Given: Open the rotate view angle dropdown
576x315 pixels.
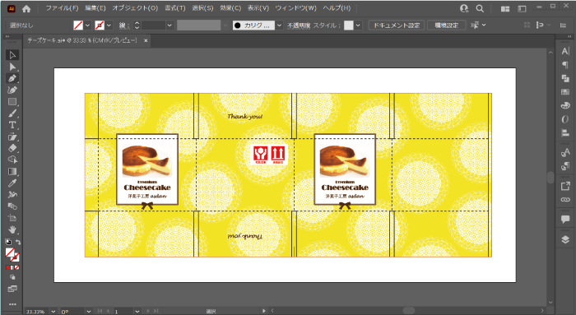Looking at the screenshot, I should click(89, 312).
